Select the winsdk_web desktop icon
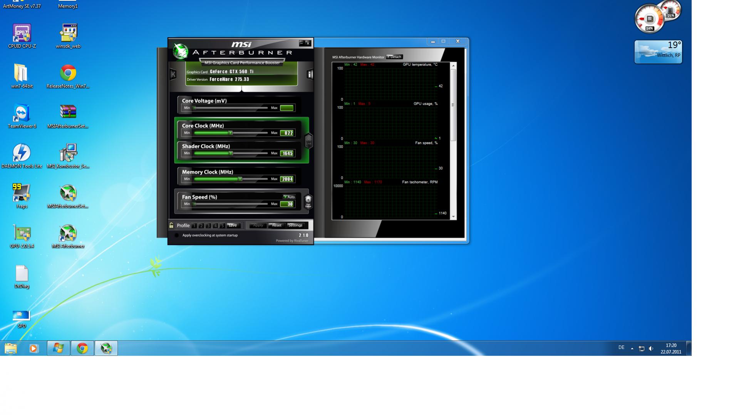 coord(68,36)
